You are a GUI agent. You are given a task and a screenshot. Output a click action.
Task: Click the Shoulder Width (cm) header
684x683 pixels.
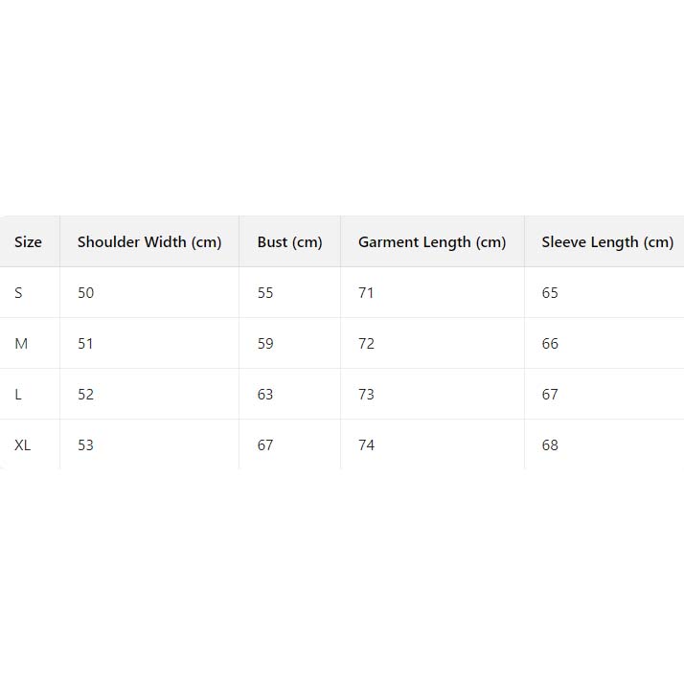coord(149,242)
